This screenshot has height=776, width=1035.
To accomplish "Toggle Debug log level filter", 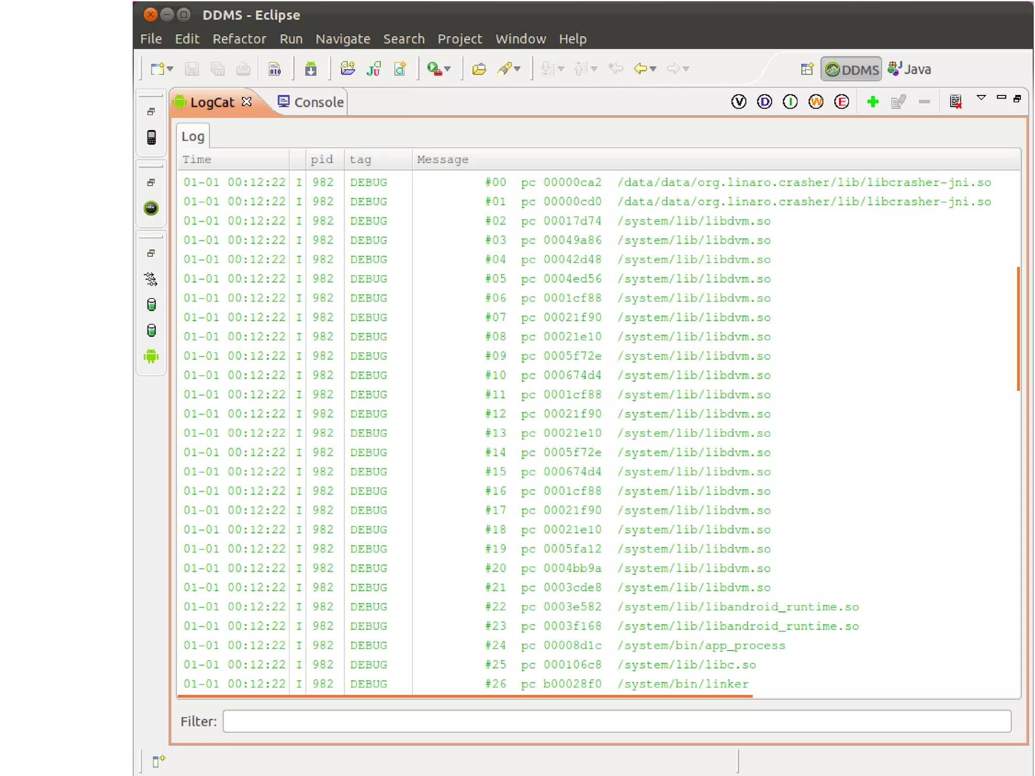I will 764,102.
